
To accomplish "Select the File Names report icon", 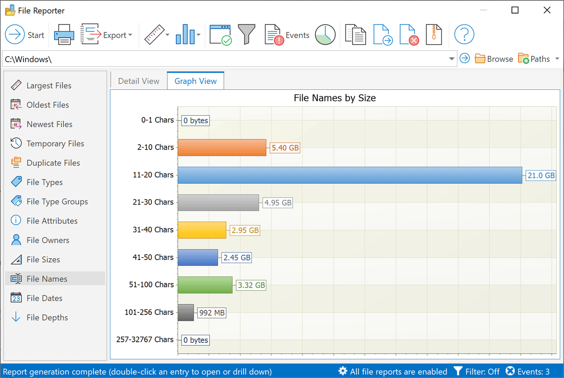I will 16,278.
